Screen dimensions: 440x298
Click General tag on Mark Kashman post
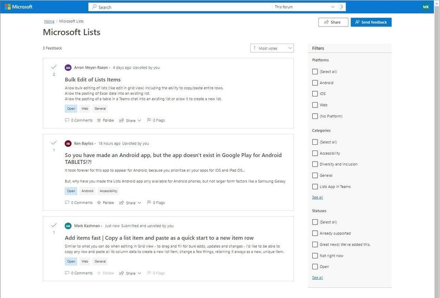[x=100, y=261]
